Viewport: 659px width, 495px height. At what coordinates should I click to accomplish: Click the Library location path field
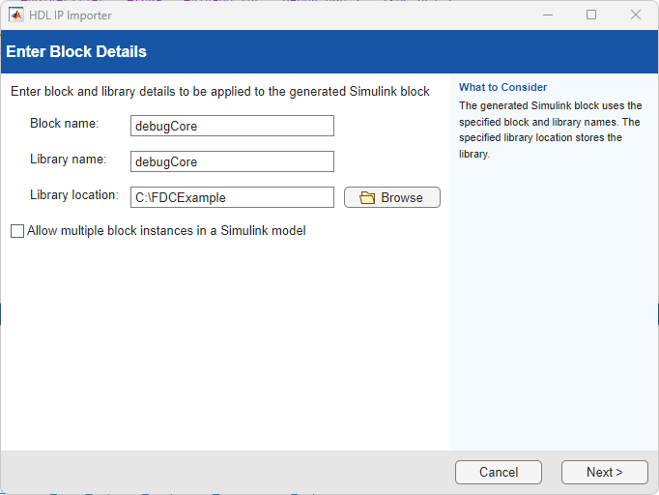click(x=232, y=197)
